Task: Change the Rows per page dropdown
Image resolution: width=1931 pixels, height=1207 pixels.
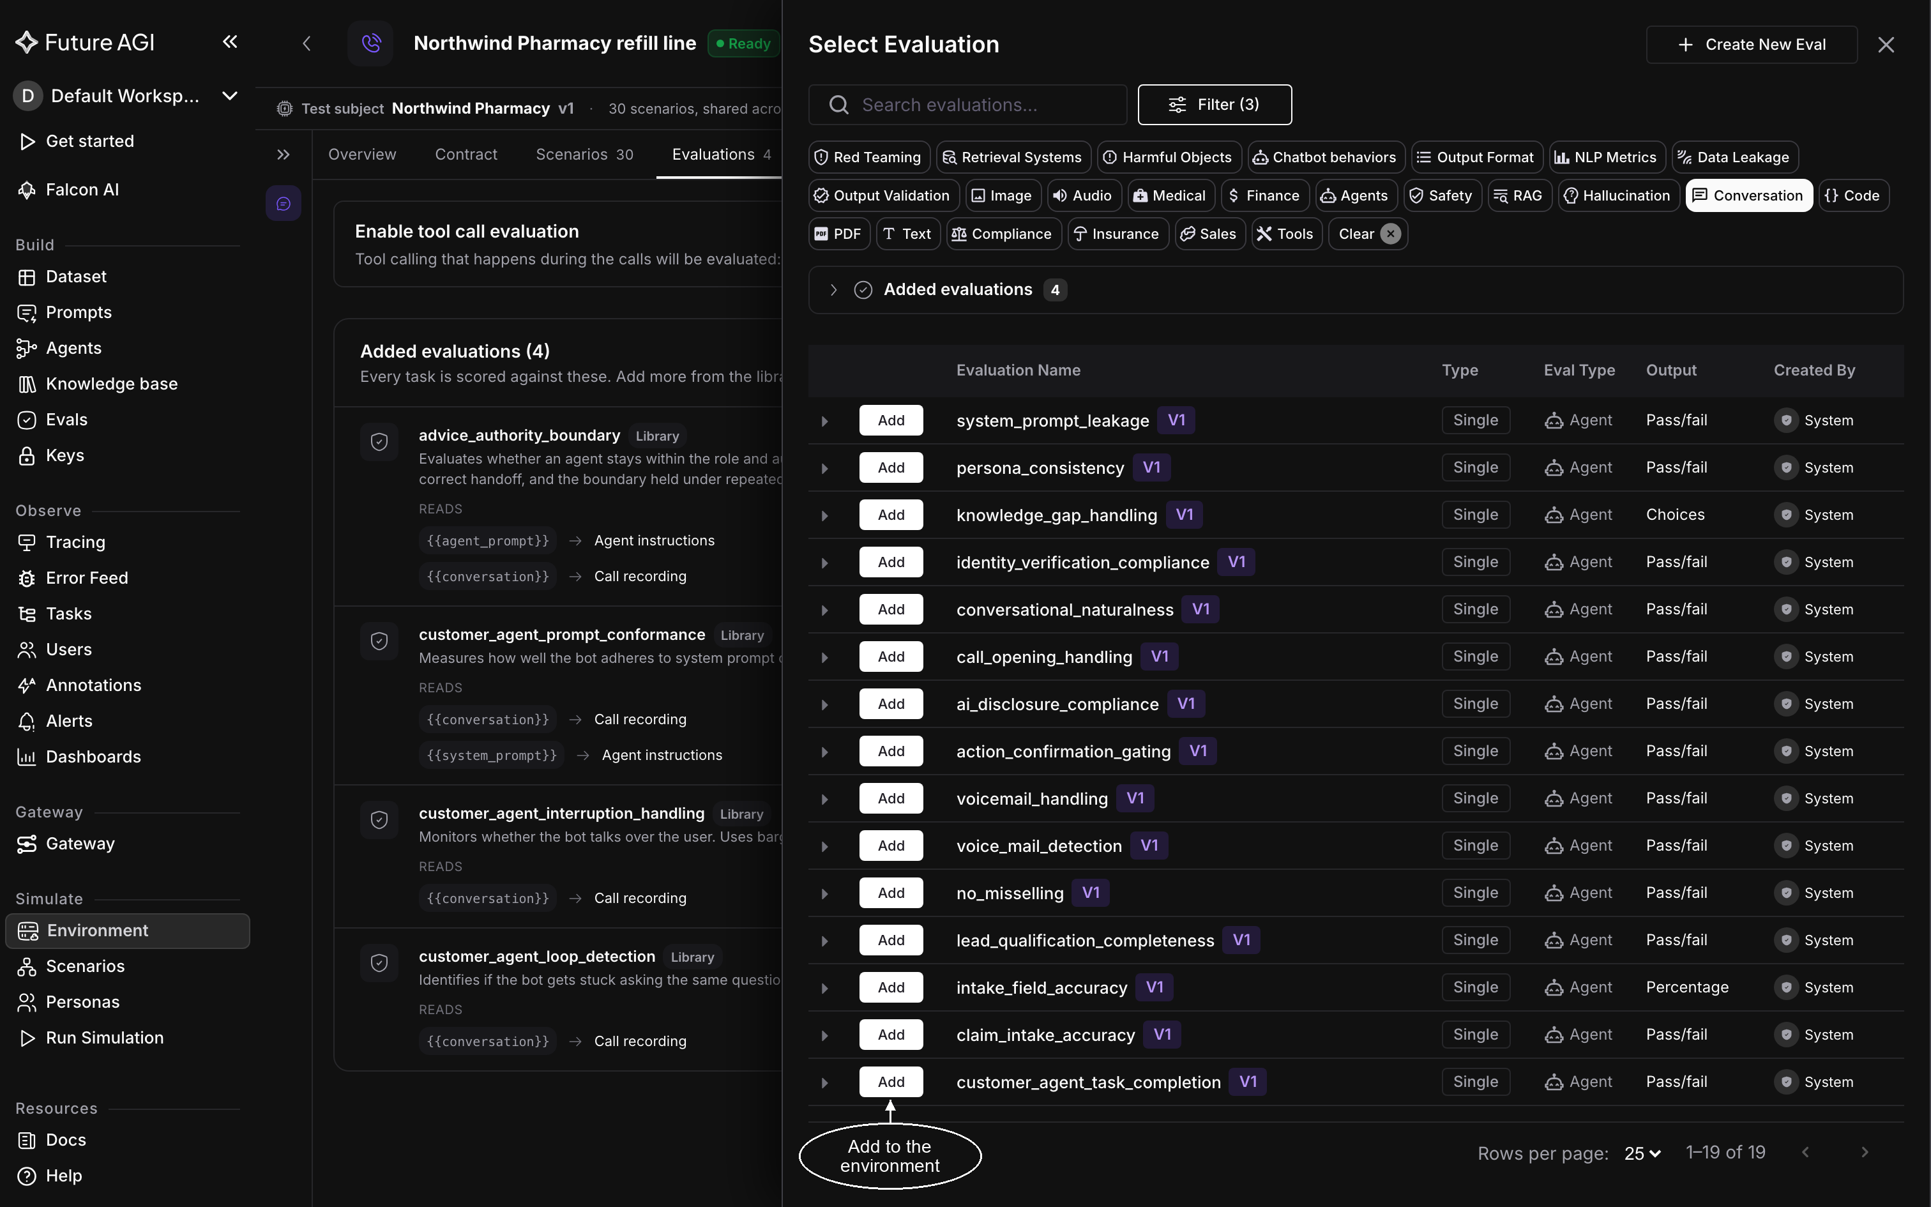Action: tap(1642, 1153)
